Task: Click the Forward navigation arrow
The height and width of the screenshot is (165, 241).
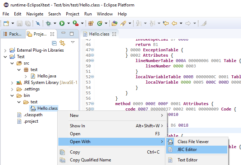Action: (188, 23)
